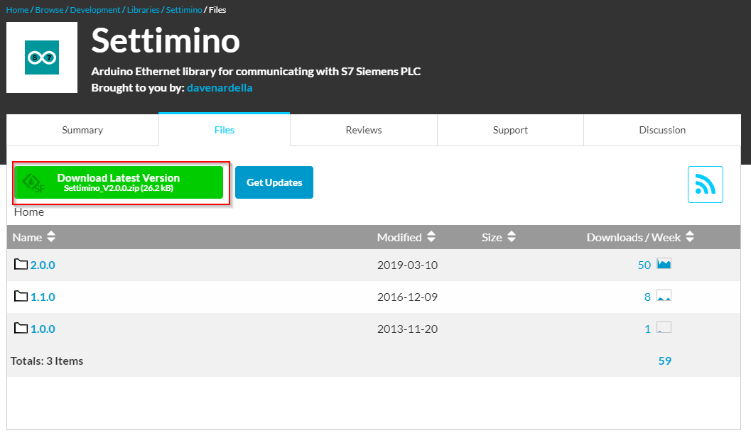Open the Discussion tab
The image size is (751, 440).
[x=662, y=130]
